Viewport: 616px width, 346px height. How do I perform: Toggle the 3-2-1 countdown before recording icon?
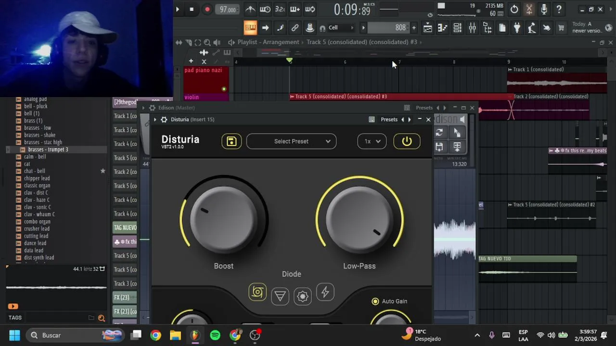pos(280,9)
